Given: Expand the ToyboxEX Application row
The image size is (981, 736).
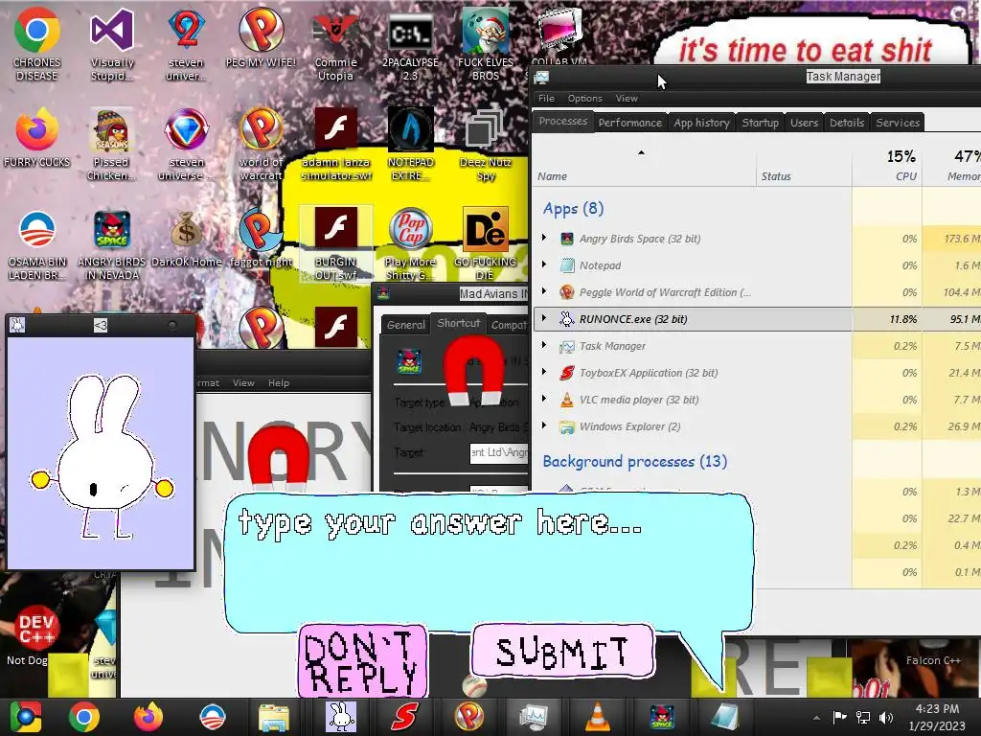Looking at the screenshot, I should coord(544,373).
